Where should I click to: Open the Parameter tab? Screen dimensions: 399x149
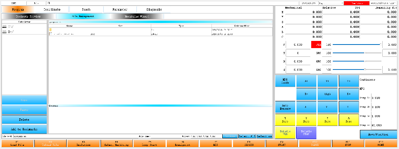[120, 10]
